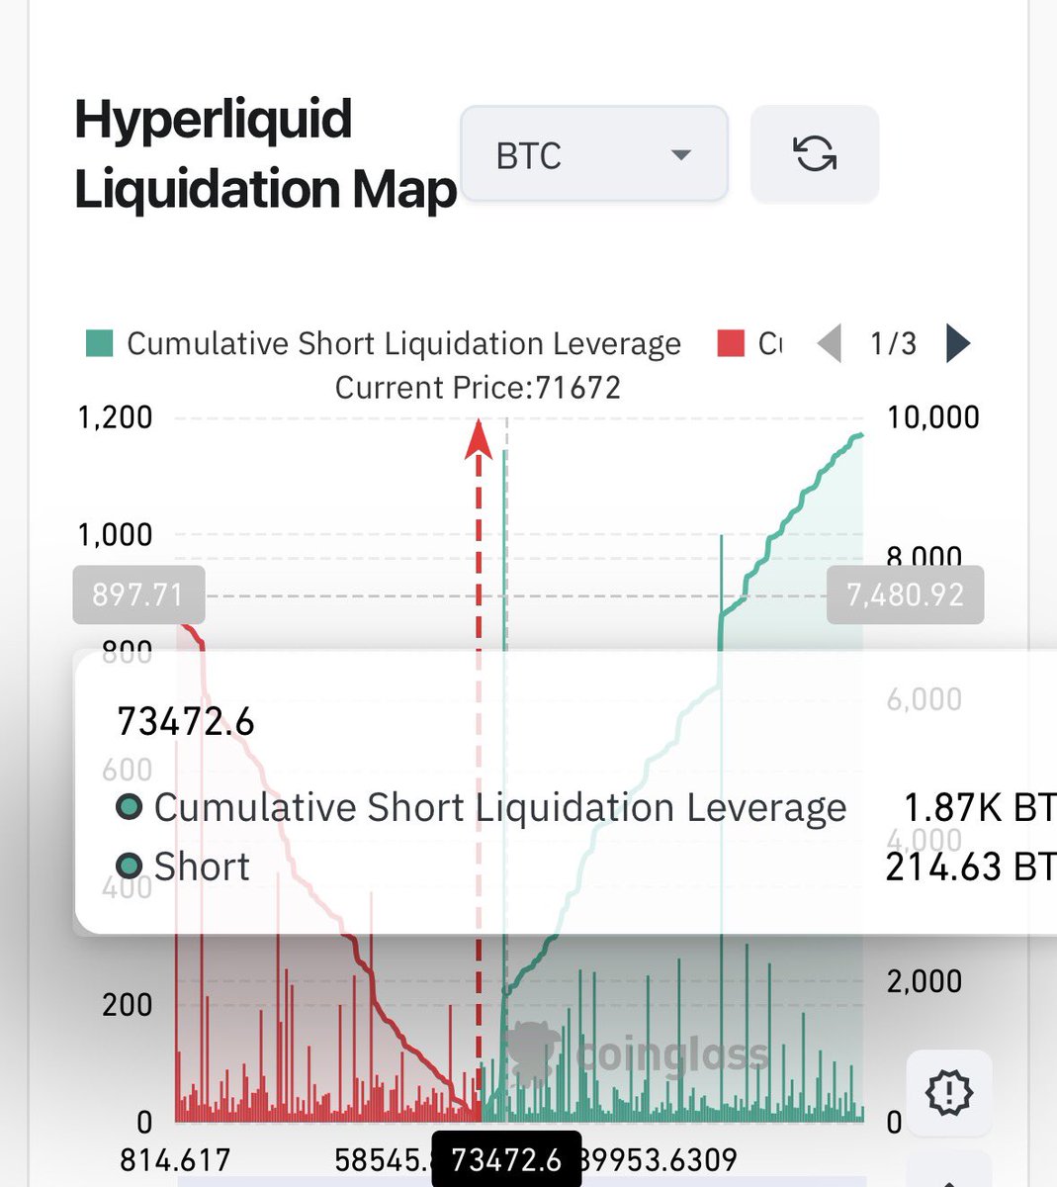The height and width of the screenshot is (1187, 1057).
Task: Click the 10,000 right axis label
Action: tap(932, 417)
